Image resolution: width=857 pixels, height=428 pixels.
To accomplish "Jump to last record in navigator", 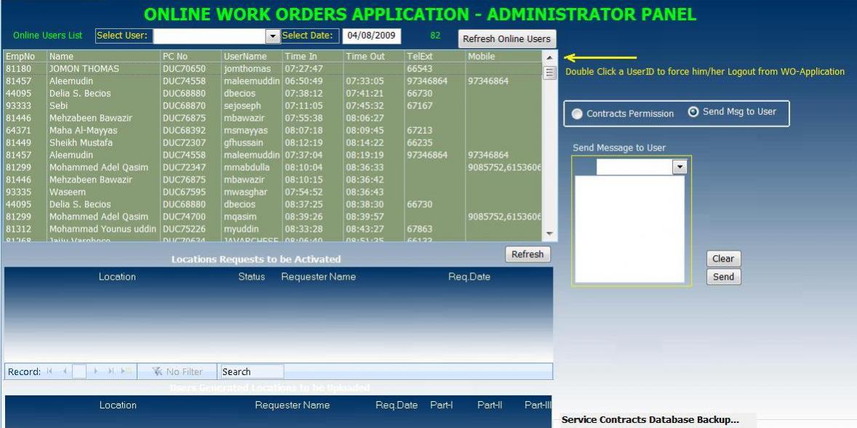I will click(x=111, y=372).
